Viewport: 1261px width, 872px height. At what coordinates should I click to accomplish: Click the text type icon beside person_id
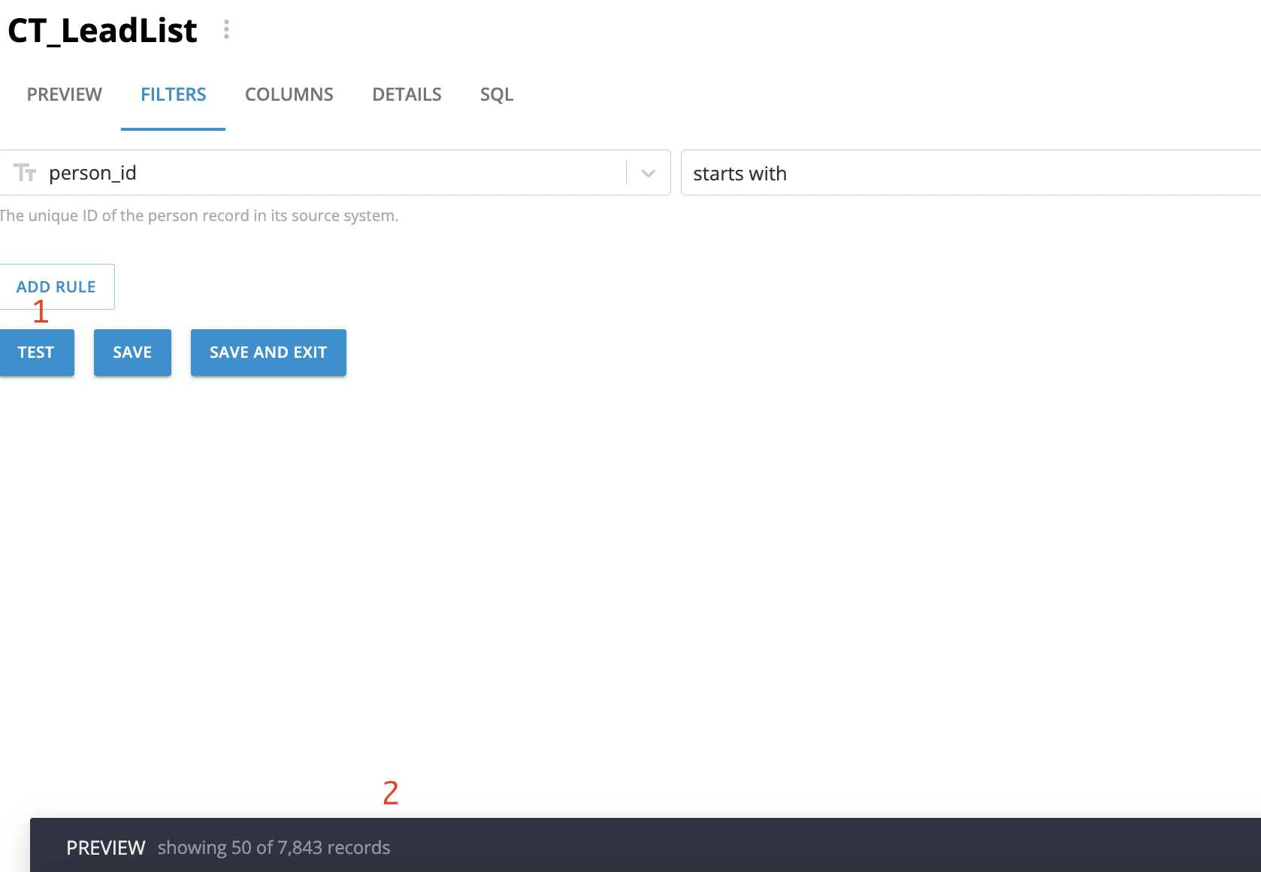coord(25,173)
